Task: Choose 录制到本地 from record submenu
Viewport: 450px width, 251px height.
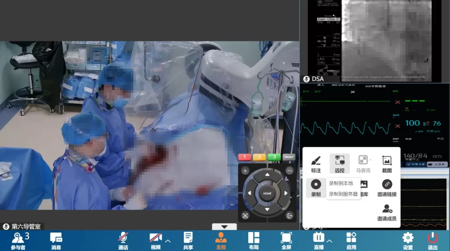Action: [341, 183]
